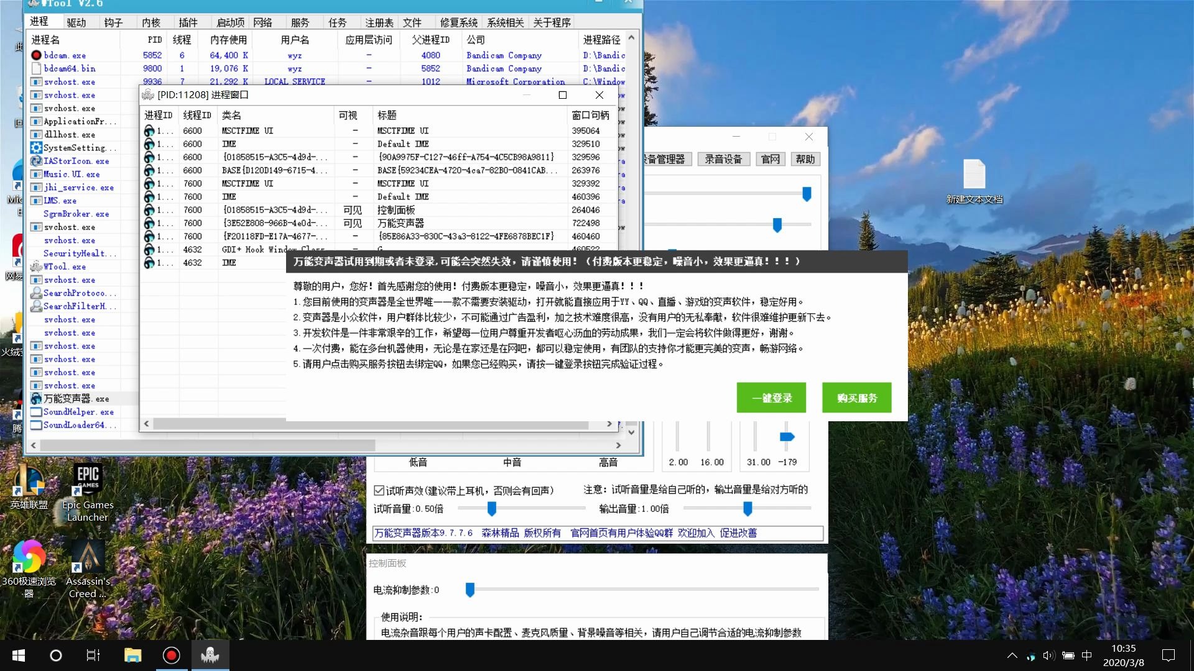
Task: Open the 启动项 tab
Action: (230, 22)
